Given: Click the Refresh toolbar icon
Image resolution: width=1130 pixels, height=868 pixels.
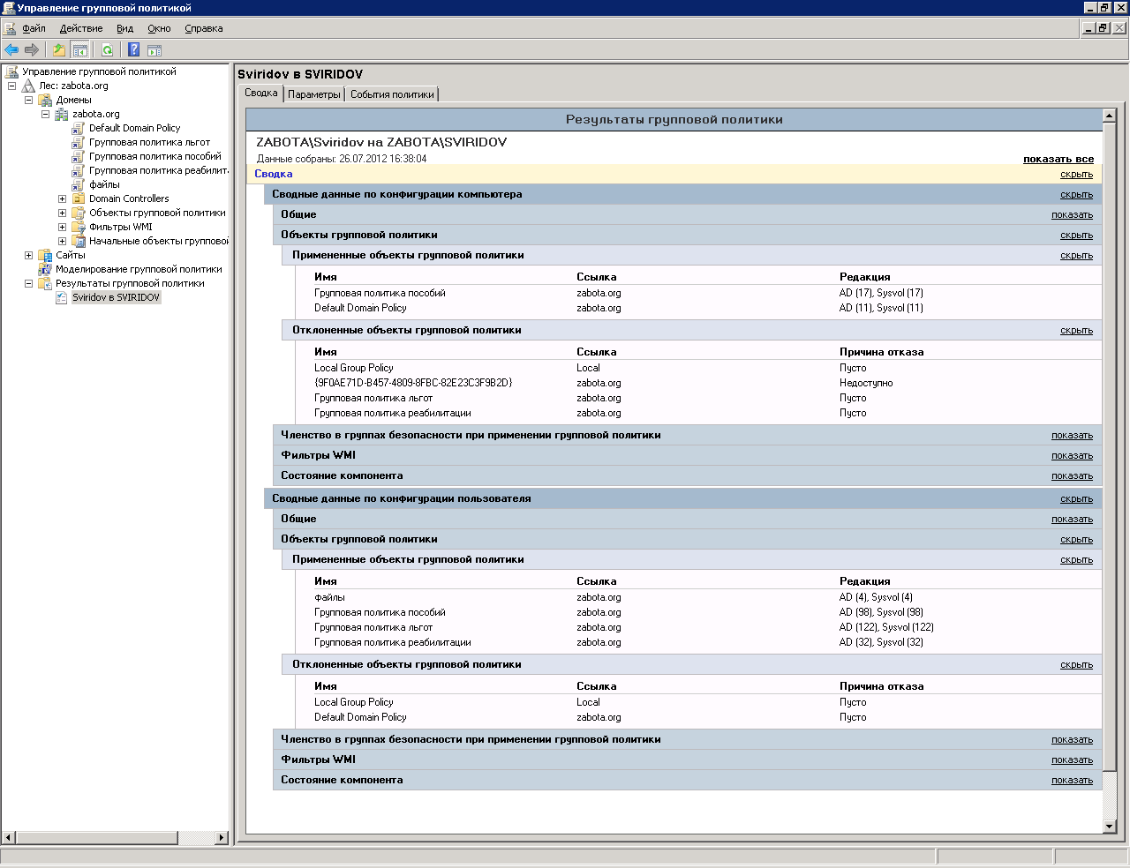Looking at the screenshot, I should tap(107, 50).
